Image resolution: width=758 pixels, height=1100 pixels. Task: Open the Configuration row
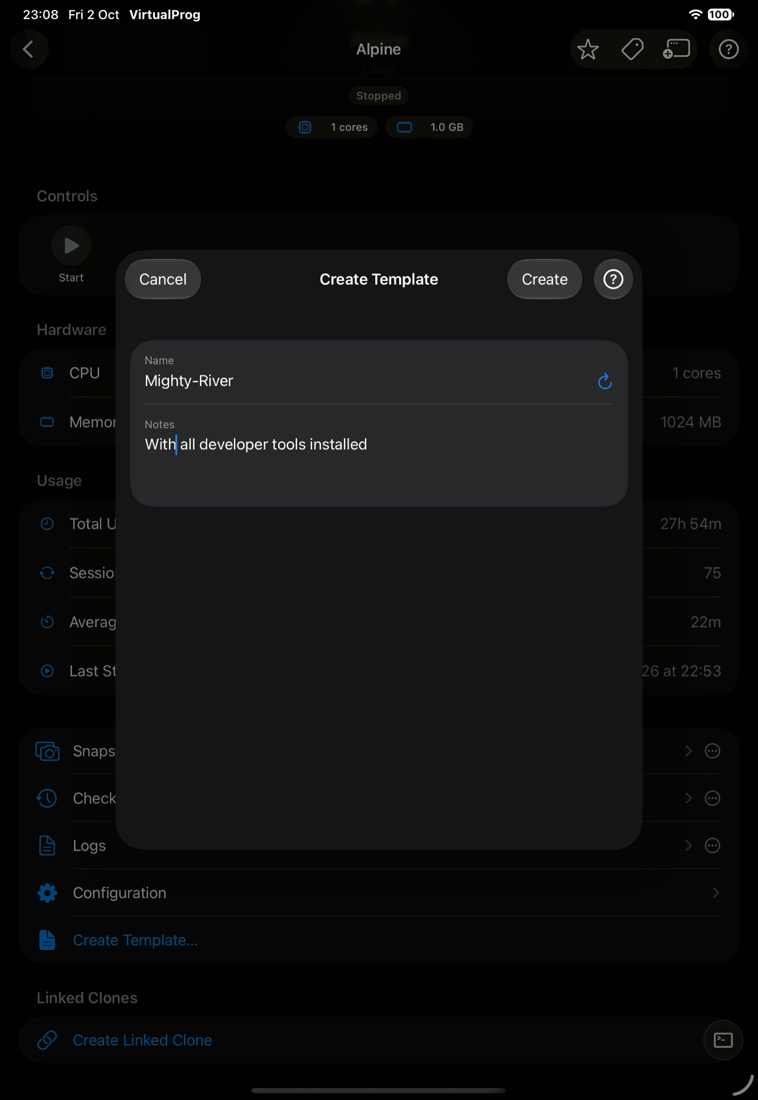(x=379, y=892)
